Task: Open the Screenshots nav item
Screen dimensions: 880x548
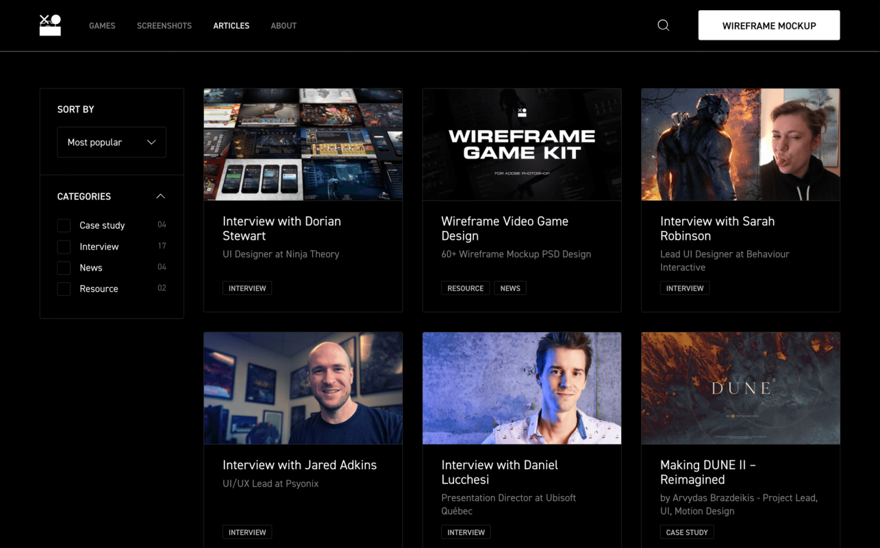Action: (164, 26)
